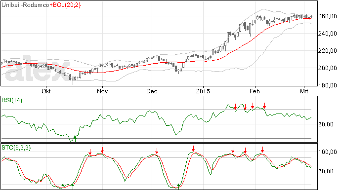Click the STO(9,3,3) panel label

tap(16, 148)
